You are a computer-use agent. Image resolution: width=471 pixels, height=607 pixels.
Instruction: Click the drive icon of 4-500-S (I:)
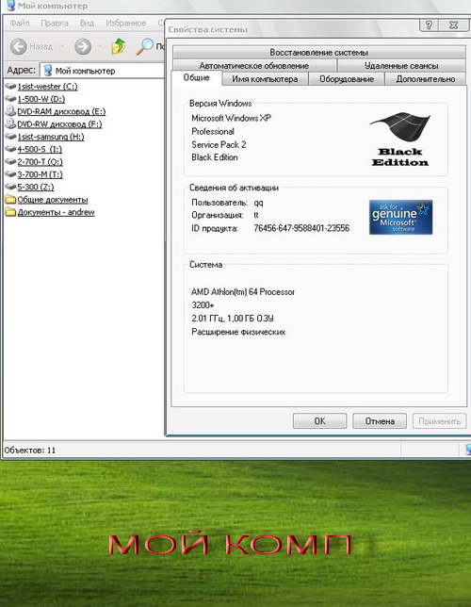[11, 149]
